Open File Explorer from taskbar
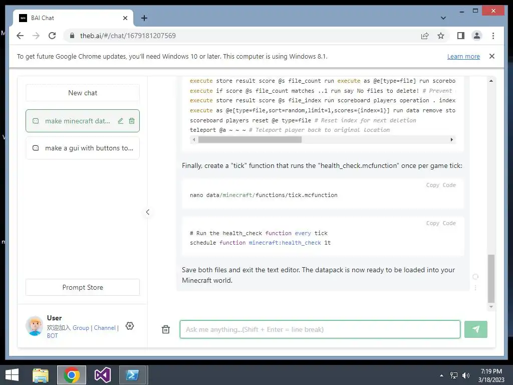This screenshot has width=513, height=385. (41, 375)
